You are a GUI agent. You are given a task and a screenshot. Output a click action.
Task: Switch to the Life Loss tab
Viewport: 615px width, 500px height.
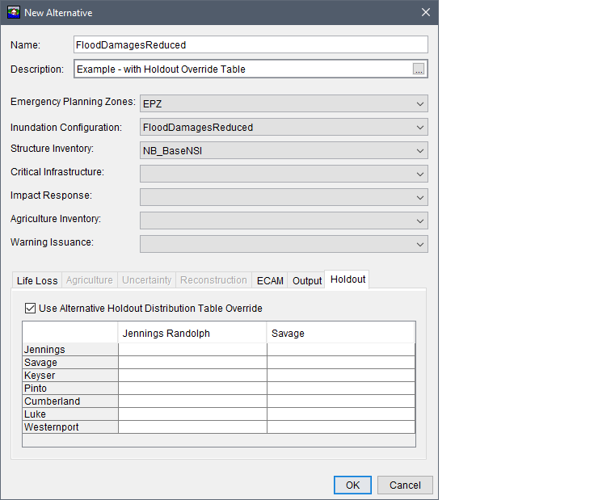(37, 280)
